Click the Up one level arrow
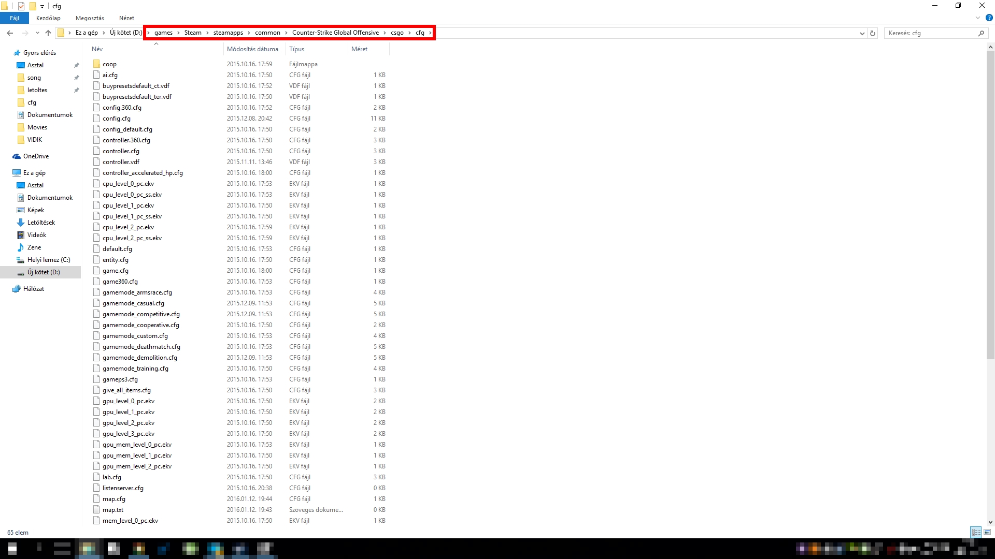 [x=48, y=33]
